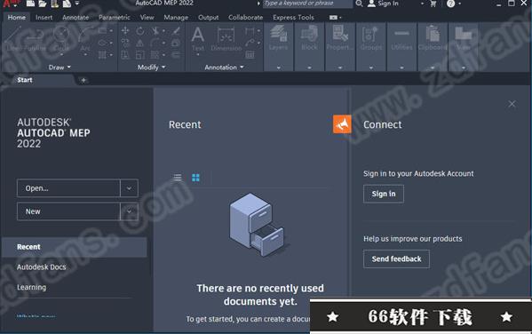Image resolution: width=532 pixels, height=334 pixels.
Task: Select Recent in the left sidebar
Action: coord(74,247)
